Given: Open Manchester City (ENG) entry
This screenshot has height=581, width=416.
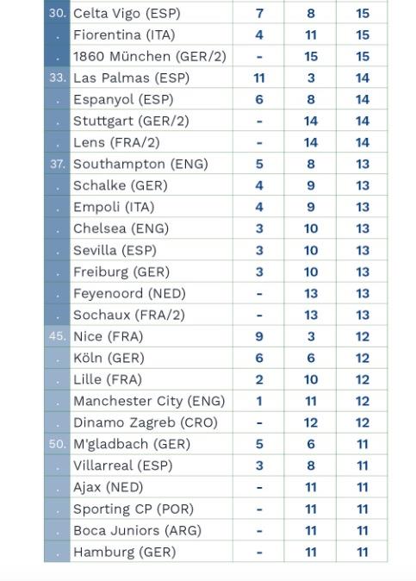Looking at the screenshot, I should (149, 401).
